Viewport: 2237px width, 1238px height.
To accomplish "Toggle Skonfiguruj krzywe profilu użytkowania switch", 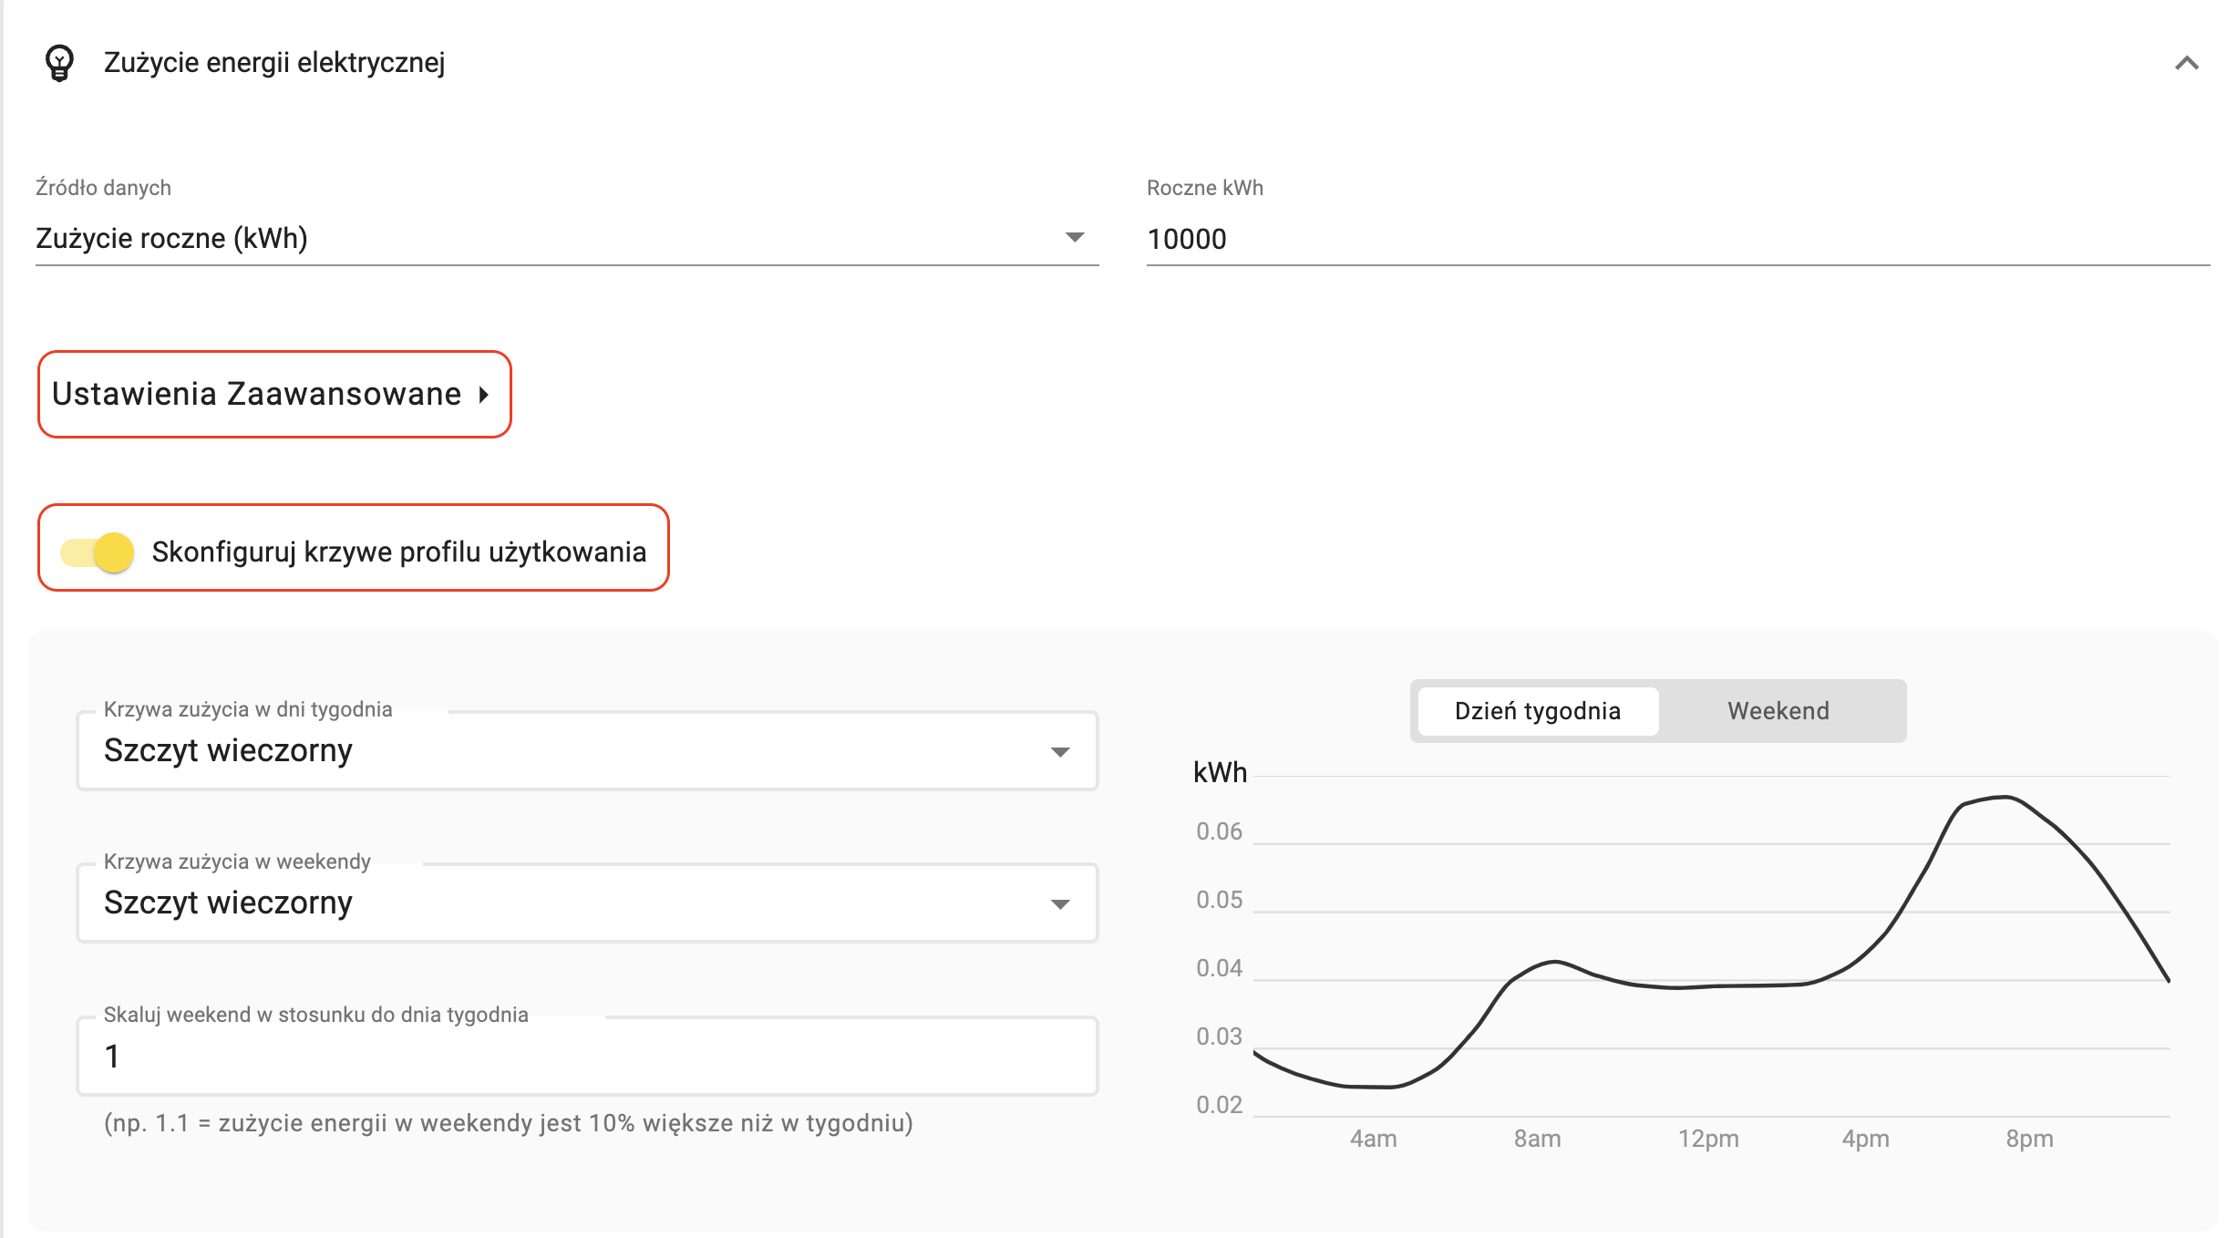I will 98,552.
